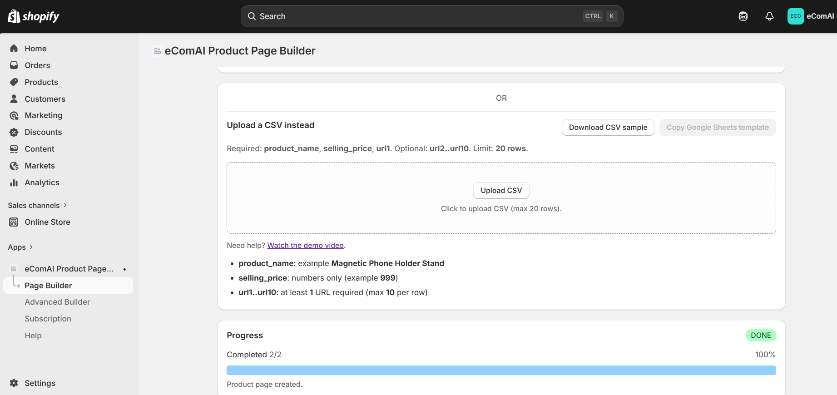Click the notification bell in the top bar
This screenshot has width=837, height=395.
point(769,16)
